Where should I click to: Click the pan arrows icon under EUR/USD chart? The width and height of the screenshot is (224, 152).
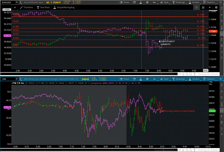(180, 74)
